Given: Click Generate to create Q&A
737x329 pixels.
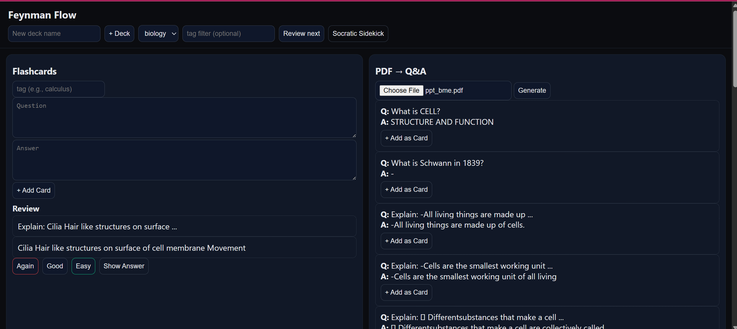Looking at the screenshot, I should (x=532, y=90).
